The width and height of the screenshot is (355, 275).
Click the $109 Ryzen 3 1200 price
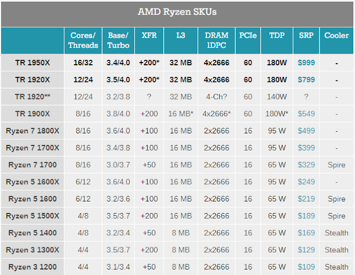click(306, 267)
